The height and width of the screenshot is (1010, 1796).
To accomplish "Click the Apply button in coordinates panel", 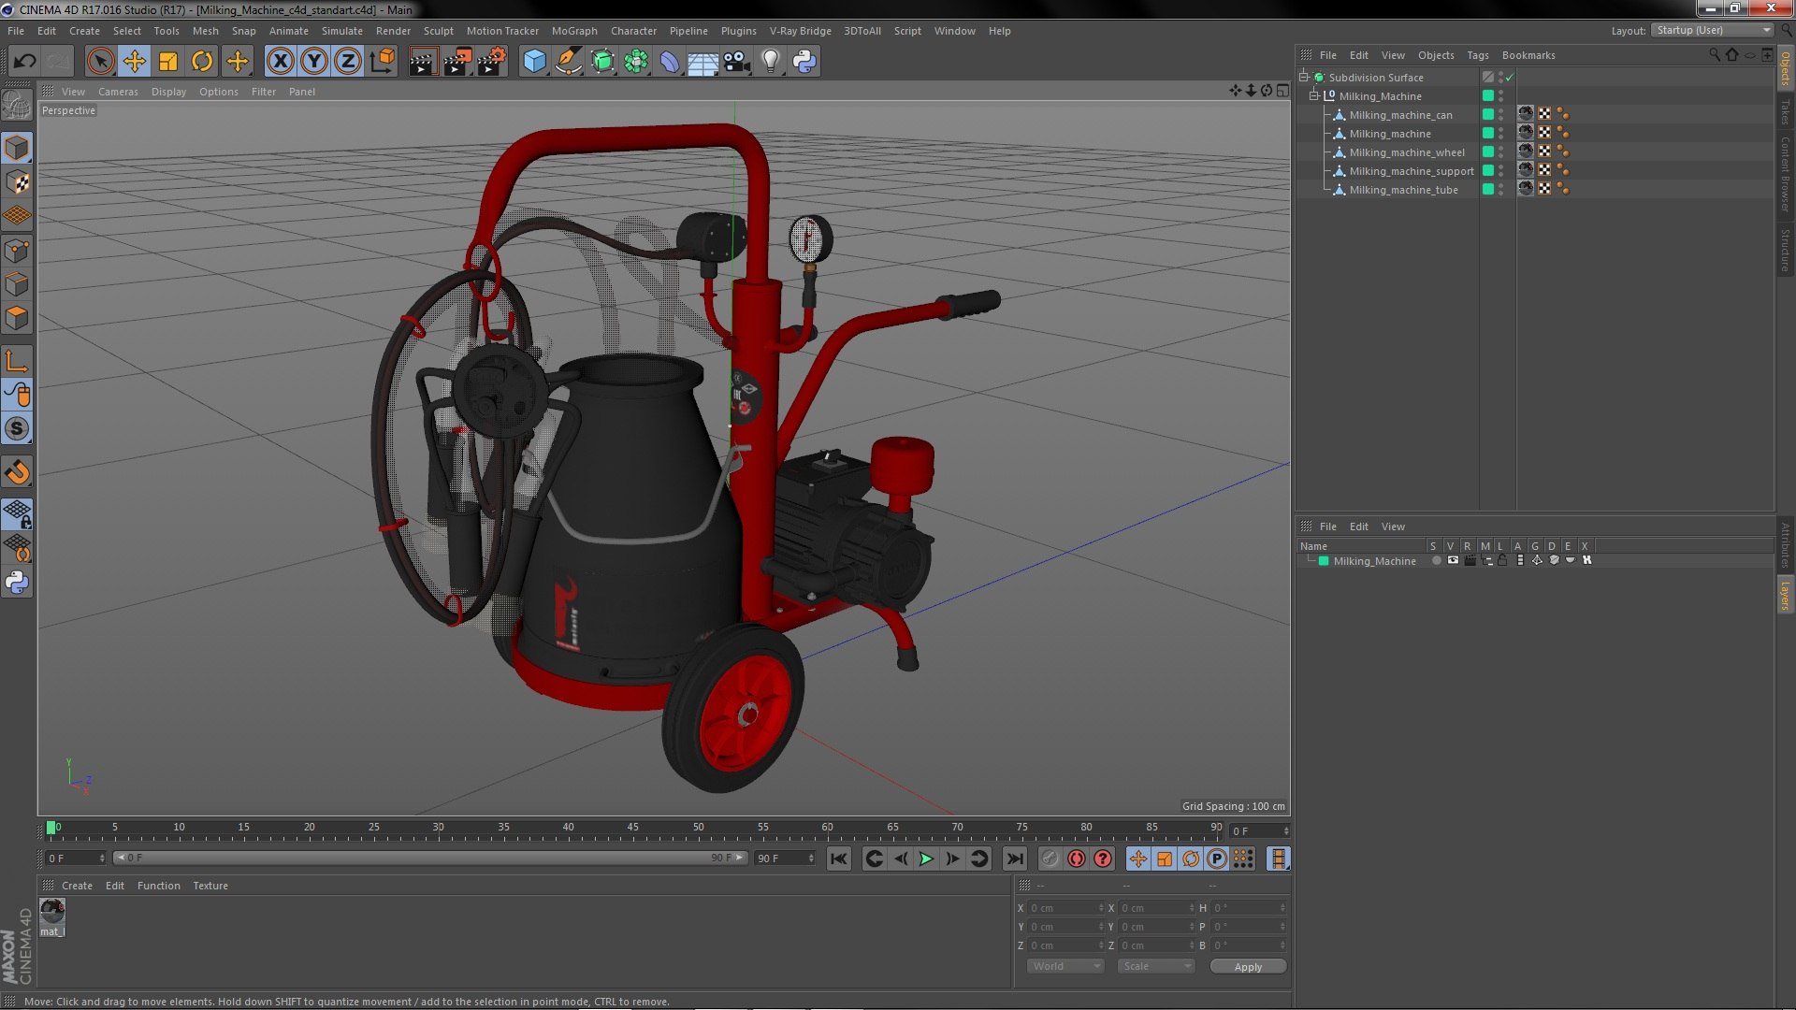I will pyautogui.click(x=1249, y=966).
